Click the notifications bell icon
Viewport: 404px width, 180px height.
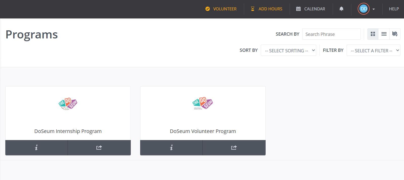coord(341,9)
